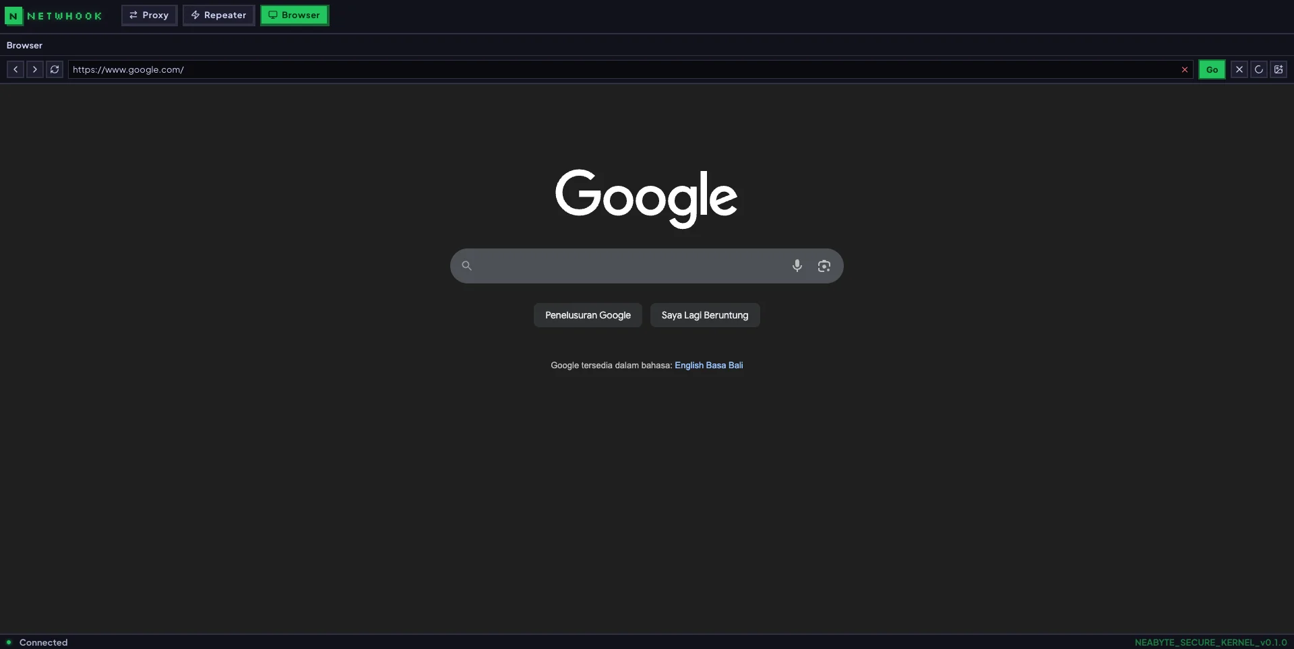This screenshot has width=1294, height=649.
Task: Click the Saya Lagi Beruntung button
Action: click(x=705, y=315)
